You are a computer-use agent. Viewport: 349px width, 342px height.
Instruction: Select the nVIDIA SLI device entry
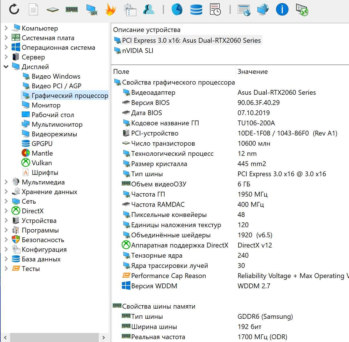point(133,51)
